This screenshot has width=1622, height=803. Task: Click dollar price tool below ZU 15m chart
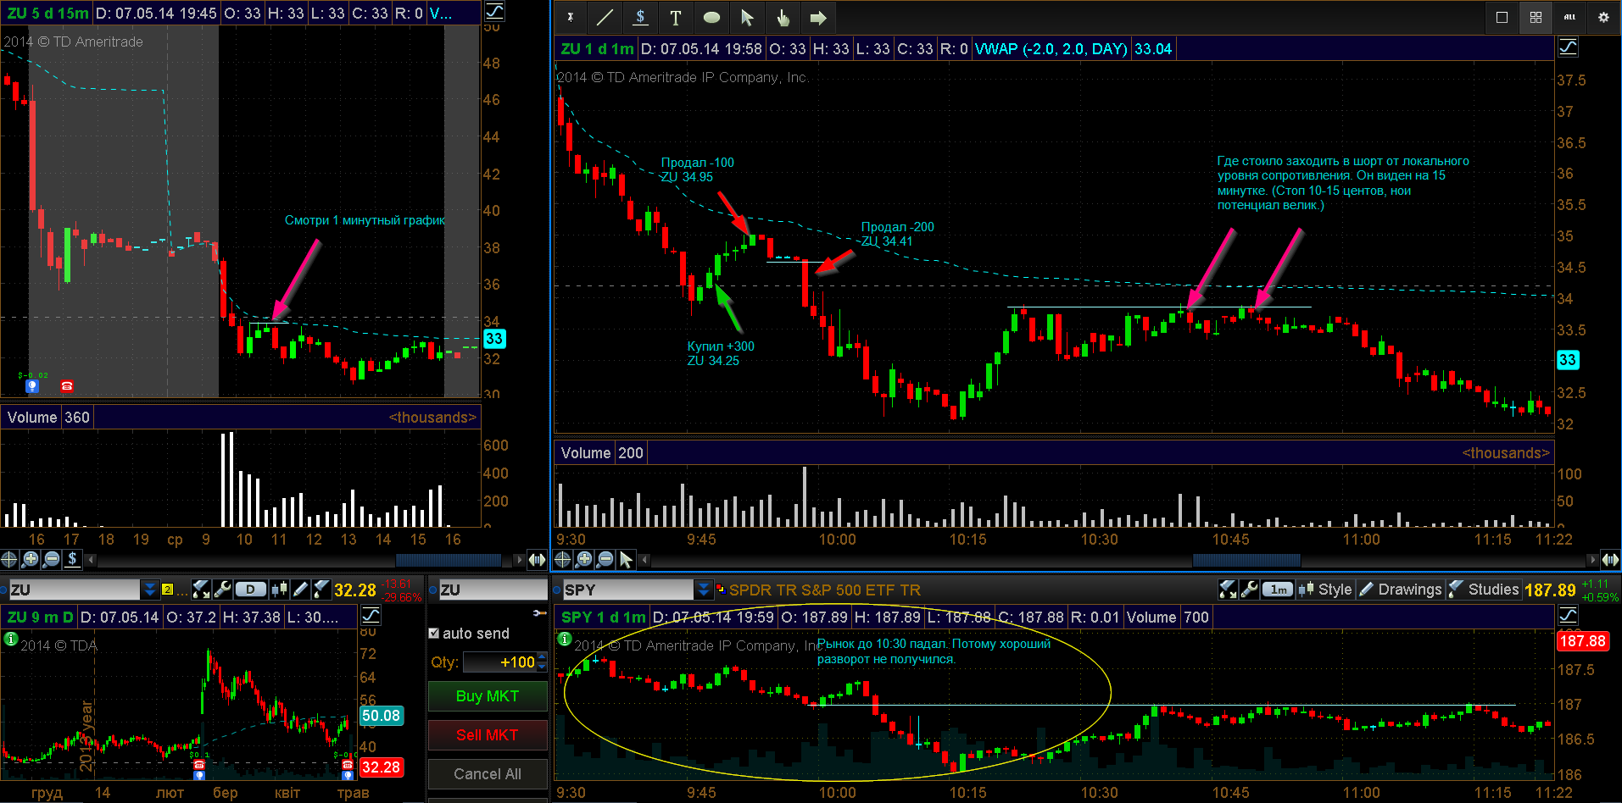point(73,559)
